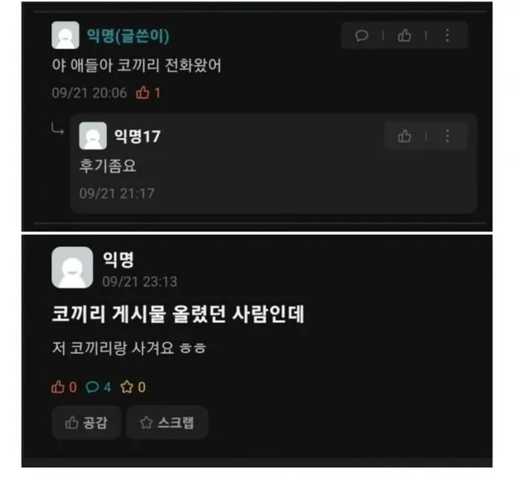
Task: Click the reply arrow icon beside 익명17
Action: (x=57, y=129)
